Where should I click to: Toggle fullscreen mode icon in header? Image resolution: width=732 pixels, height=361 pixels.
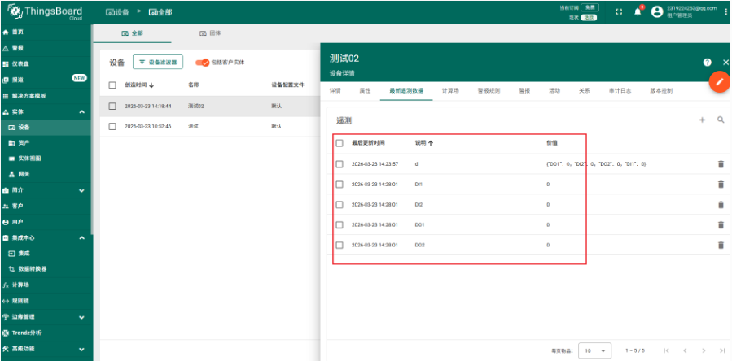coord(618,11)
